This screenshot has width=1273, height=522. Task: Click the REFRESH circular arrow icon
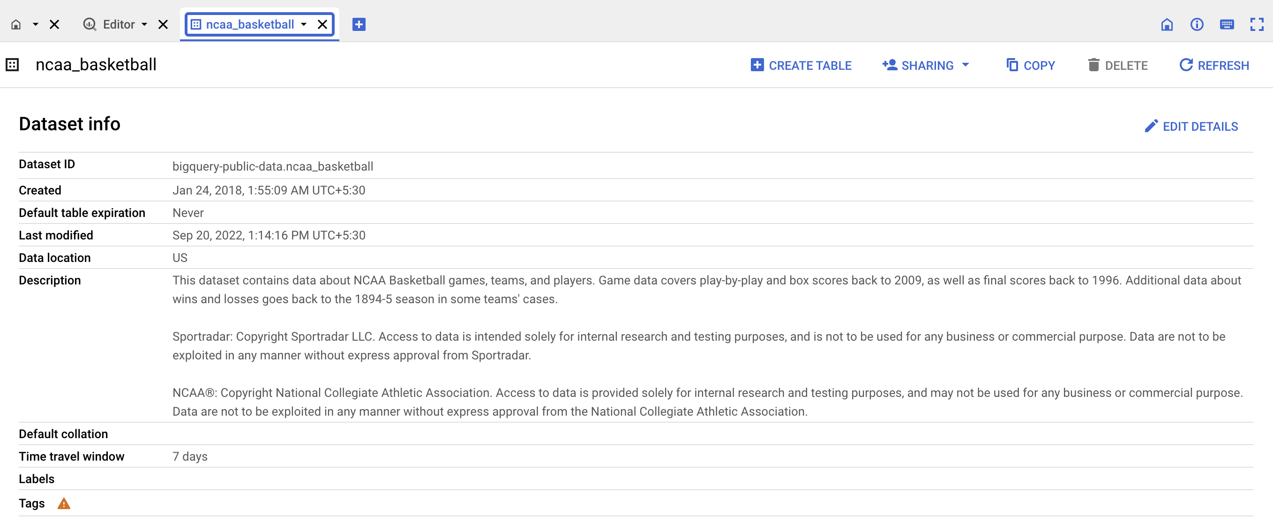1186,65
